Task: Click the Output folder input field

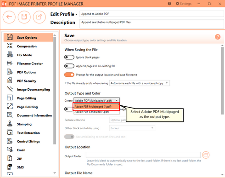Action: click(x=143, y=155)
